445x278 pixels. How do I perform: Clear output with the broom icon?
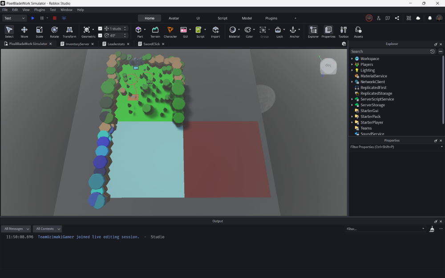pos(432,229)
